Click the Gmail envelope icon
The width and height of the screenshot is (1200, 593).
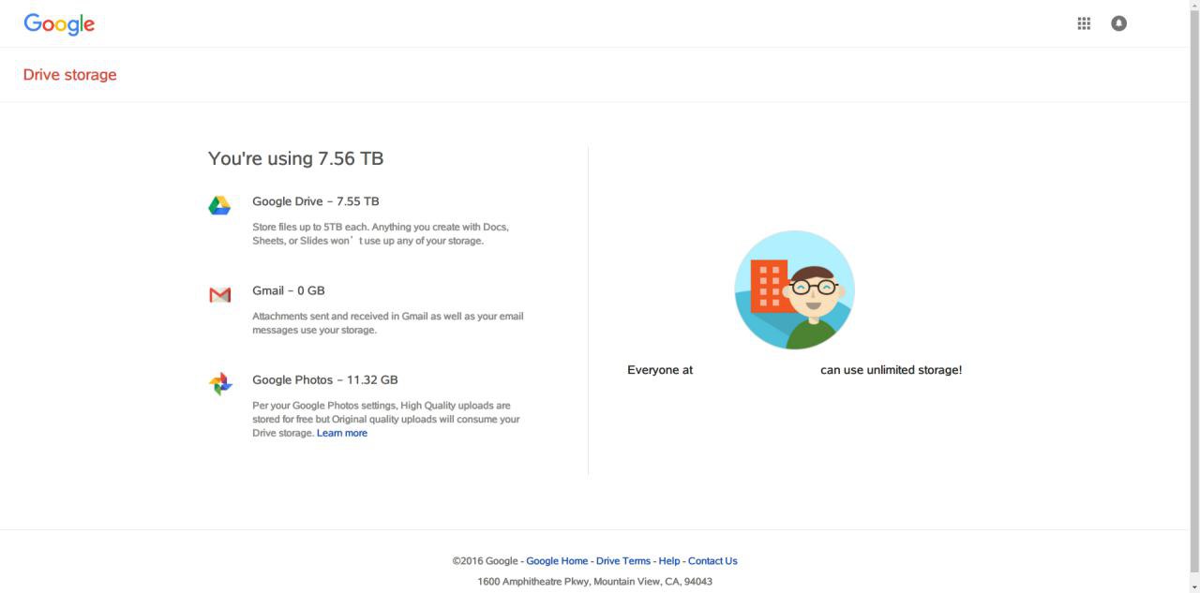pos(219,295)
